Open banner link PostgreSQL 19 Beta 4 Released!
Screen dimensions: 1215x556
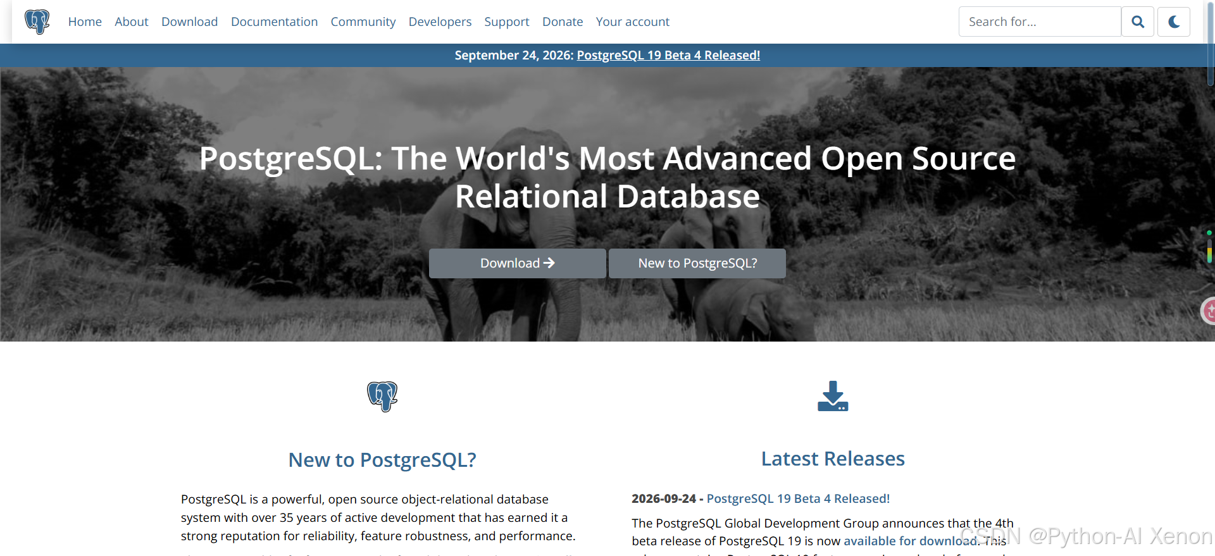[668, 55]
